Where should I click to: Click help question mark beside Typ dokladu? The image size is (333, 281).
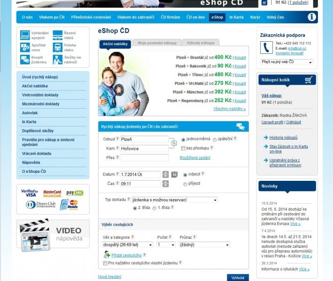point(129,199)
